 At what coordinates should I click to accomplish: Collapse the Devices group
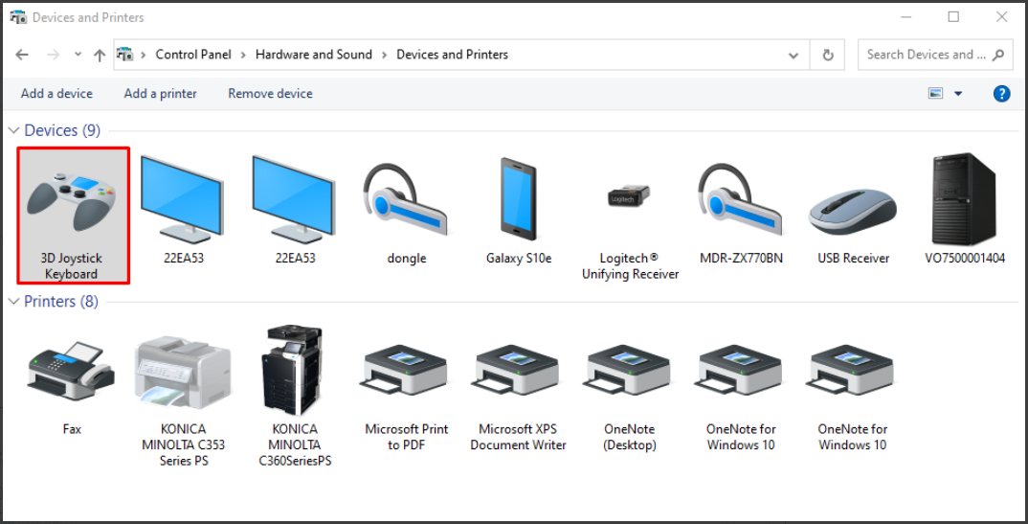[14, 130]
